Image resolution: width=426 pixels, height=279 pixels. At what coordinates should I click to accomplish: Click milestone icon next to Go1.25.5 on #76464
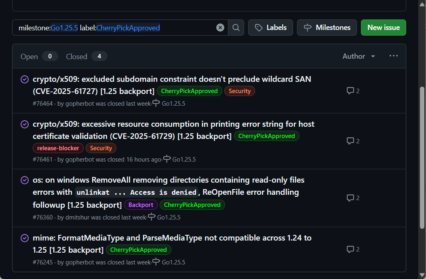[x=156, y=103]
